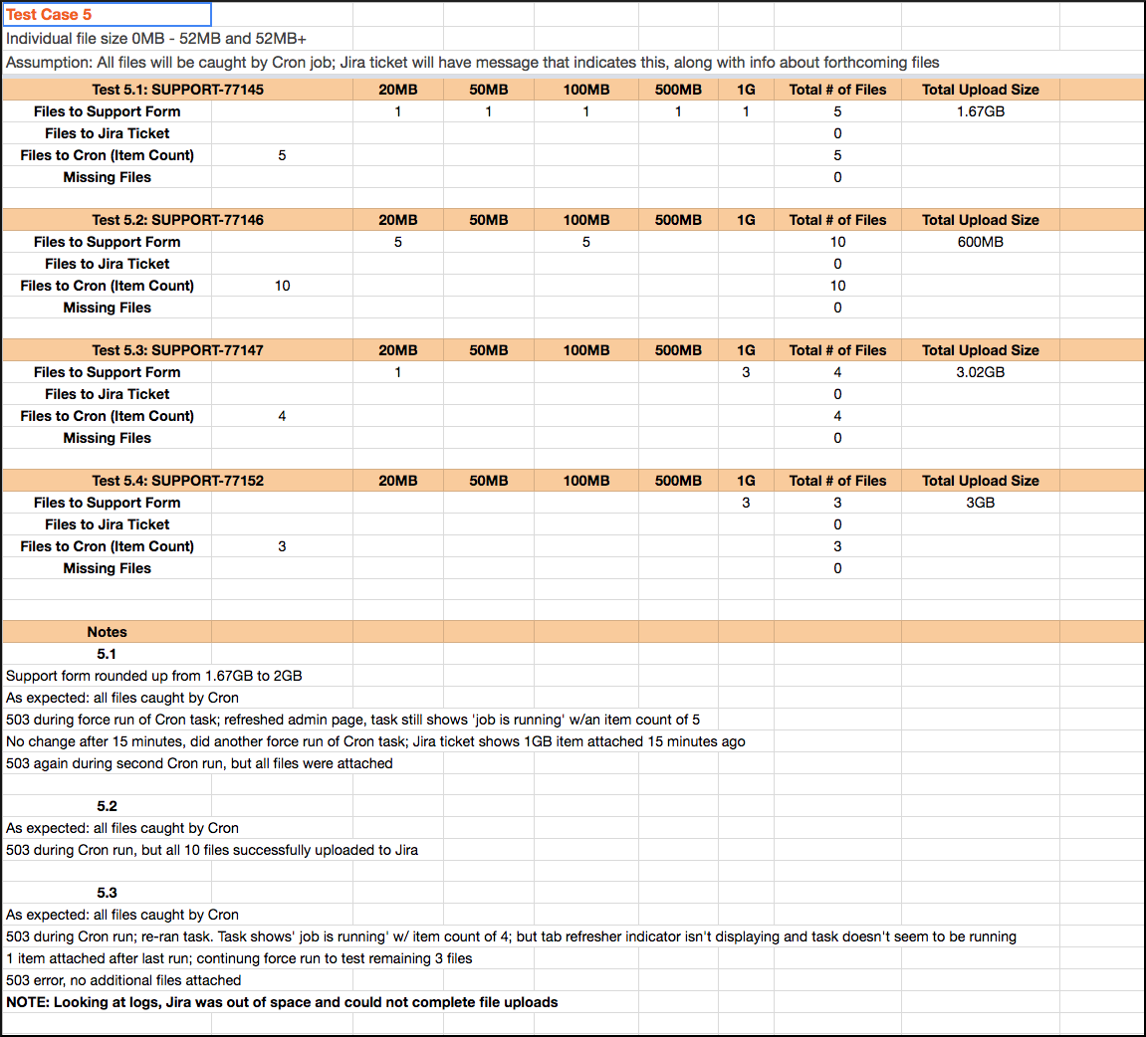The height and width of the screenshot is (1037, 1146).
Task: Click Jira Ticket total '0' in Test 5.4
Action: [x=837, y=524]
